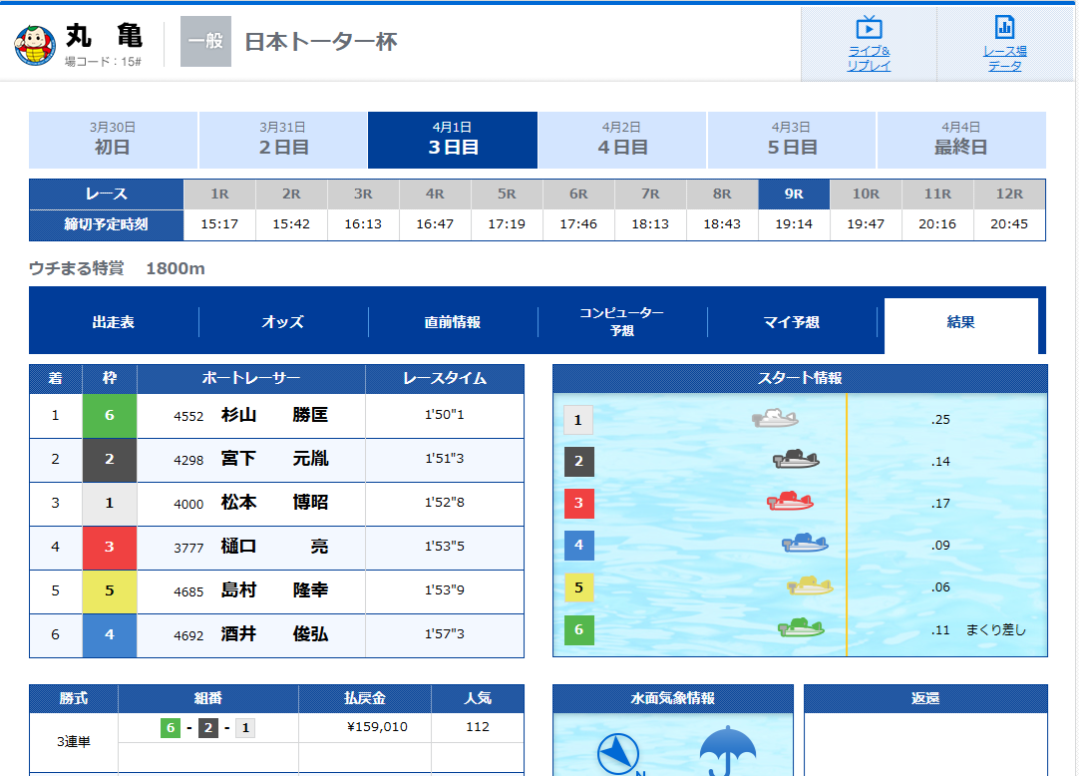Open the 出走表 tab
This screenshot has height=776, width=1079.
[x=114, y=322]
